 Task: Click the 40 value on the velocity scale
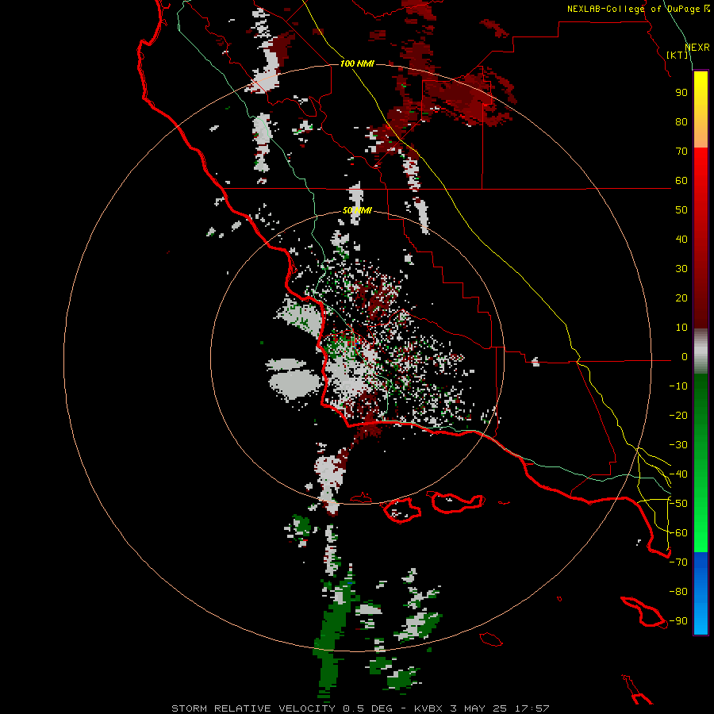(681, 239)
